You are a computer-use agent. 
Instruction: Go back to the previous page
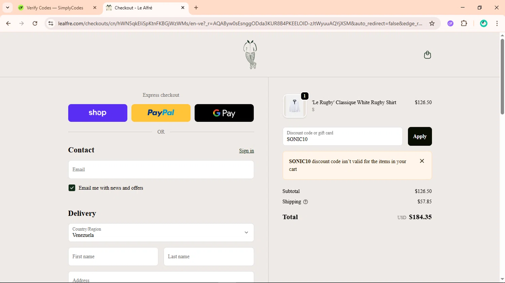click(8, 23)
